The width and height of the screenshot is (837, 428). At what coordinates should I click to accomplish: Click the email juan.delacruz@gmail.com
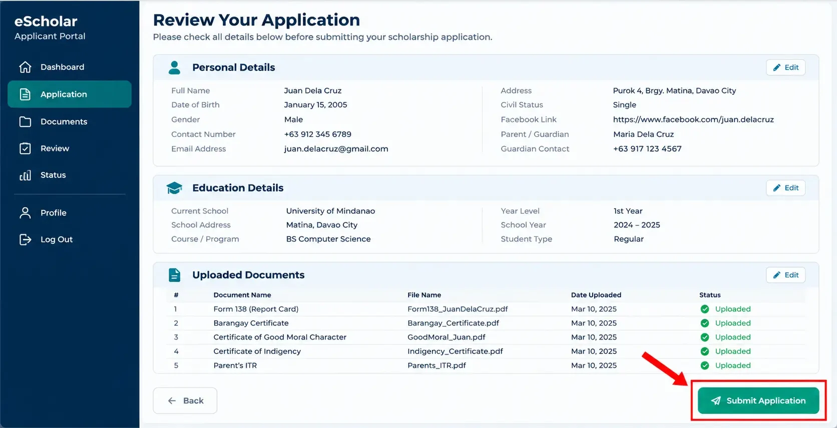(x=336, y=149)
